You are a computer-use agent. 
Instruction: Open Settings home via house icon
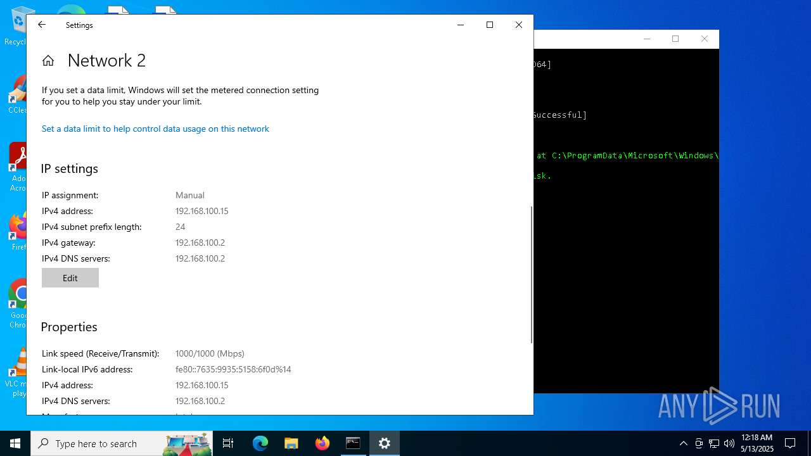(48, 61)
